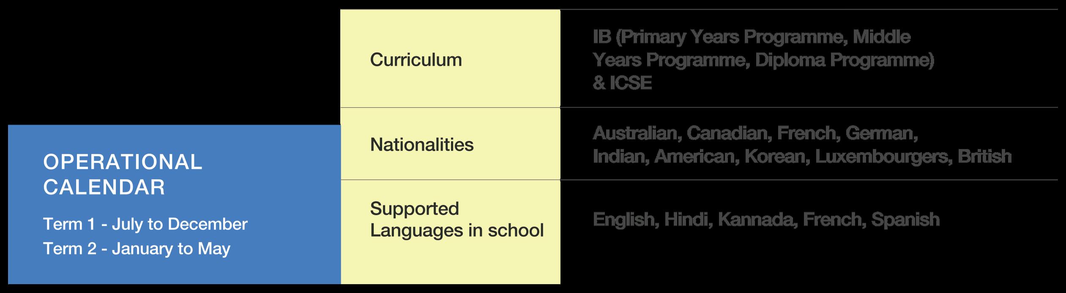
Task: Click British in the nationalities list
Action: (x=984, y=157)
